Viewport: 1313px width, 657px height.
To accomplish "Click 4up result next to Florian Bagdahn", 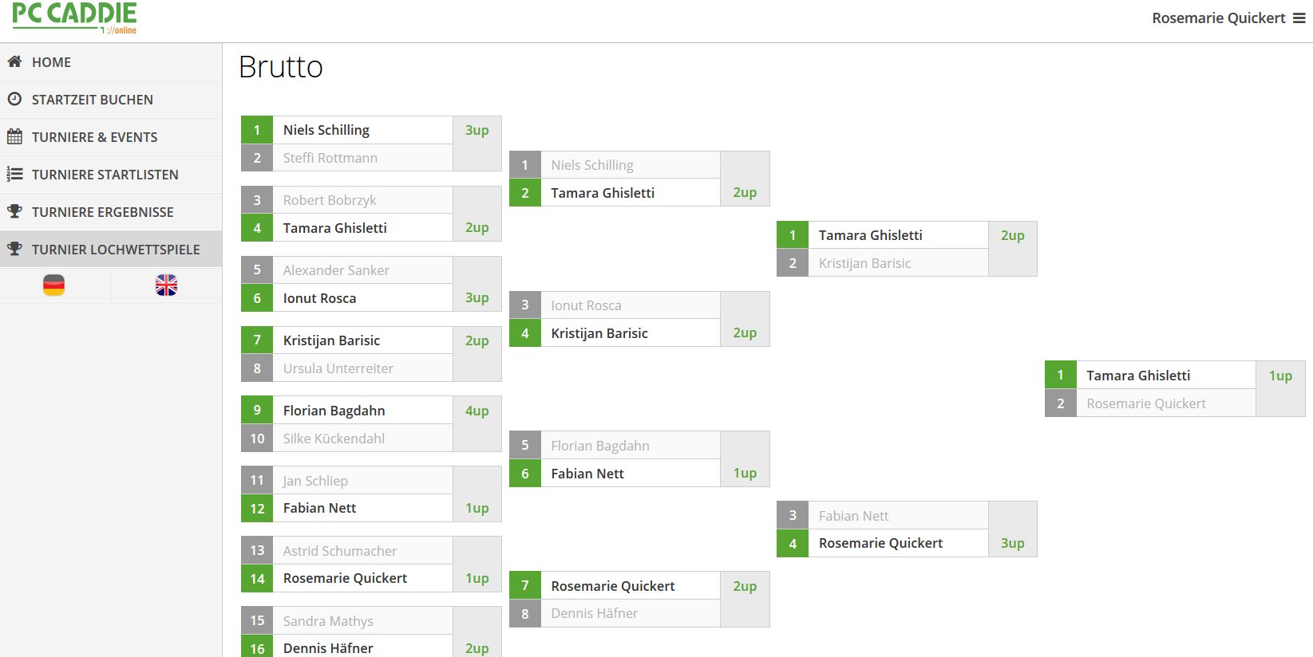I will point(477,411).
